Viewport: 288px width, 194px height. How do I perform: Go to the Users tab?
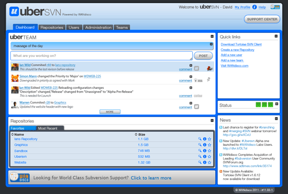(x=74, y=27)
